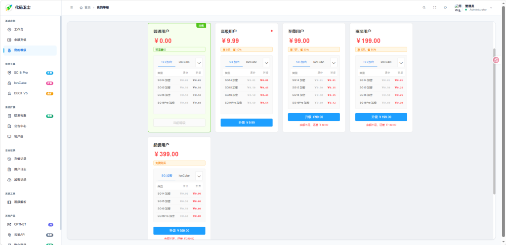Open the IonCube sidebar tool
The image size is (506, 245).
click(30, 83)
